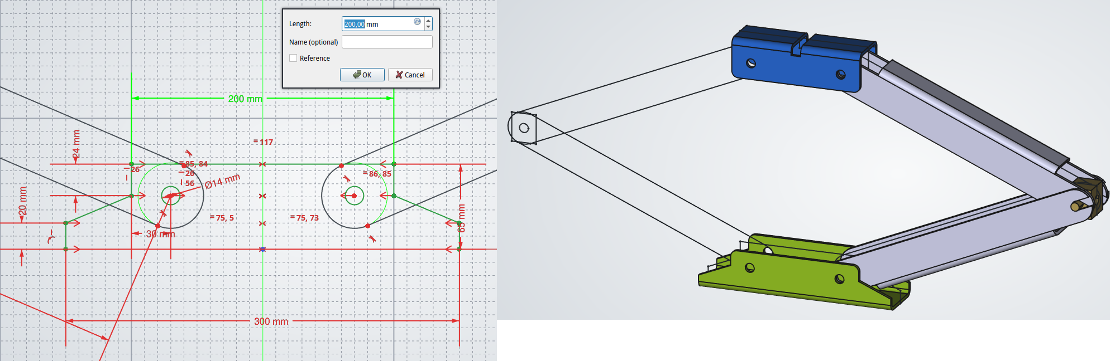The image size is (1110, 361).
Task: Click the Name (optional) text field
Action: [x=387, y=42]
